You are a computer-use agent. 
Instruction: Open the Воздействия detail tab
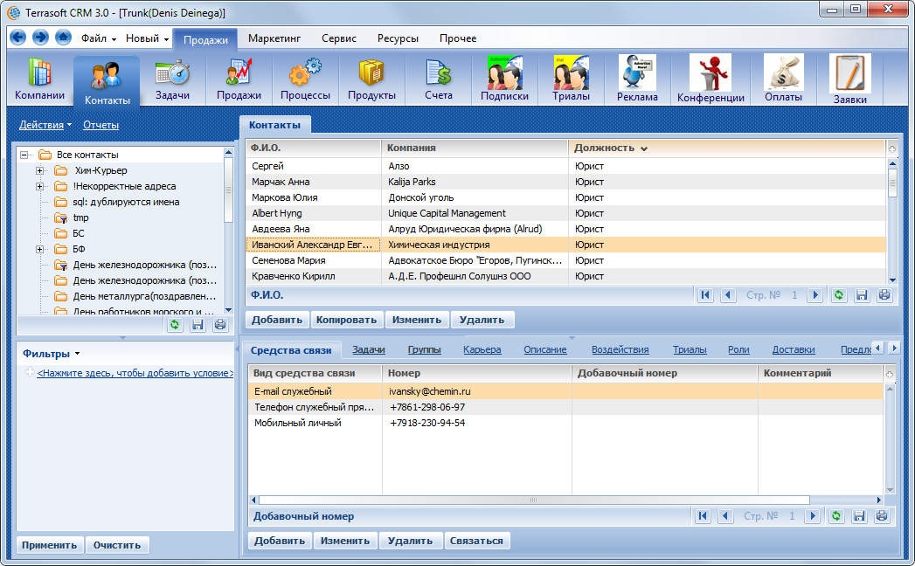point(620,349)
